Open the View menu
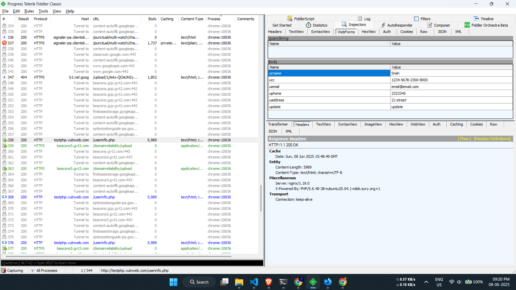 click(x=57, y=11)
